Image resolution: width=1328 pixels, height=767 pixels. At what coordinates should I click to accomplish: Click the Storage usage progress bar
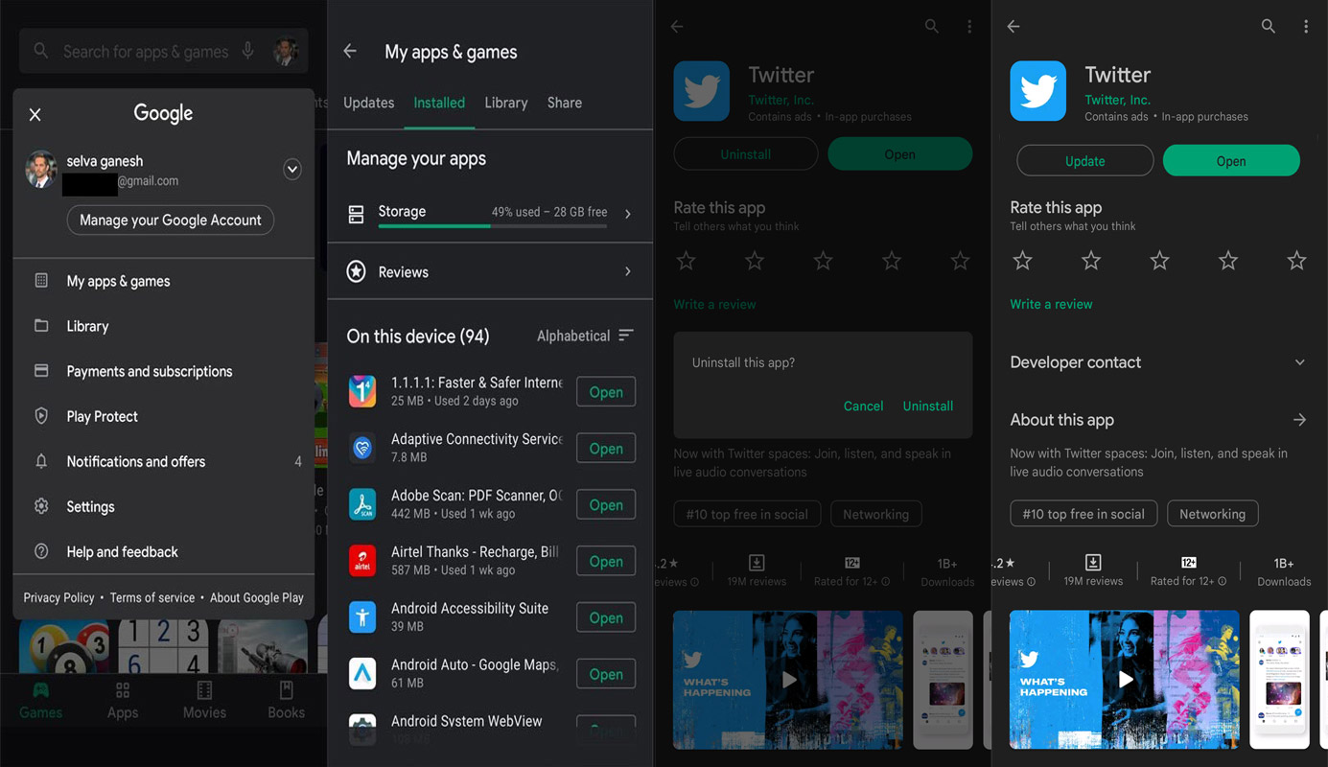click(x=493, y=226)
